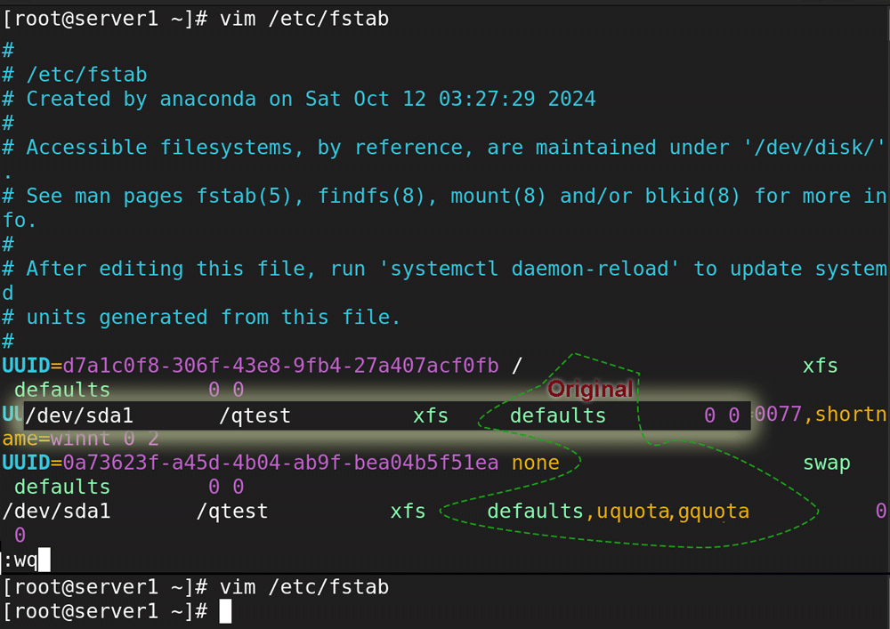Click the top 'vim /etc/fstab' command line

tap(196, 19)
